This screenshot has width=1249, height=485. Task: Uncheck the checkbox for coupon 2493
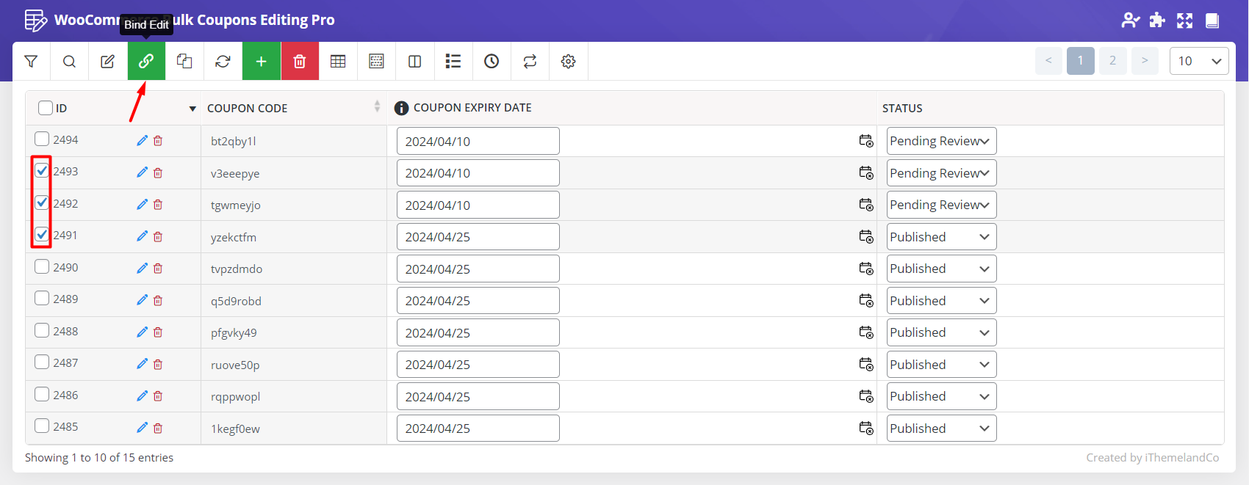pos(42,171)
